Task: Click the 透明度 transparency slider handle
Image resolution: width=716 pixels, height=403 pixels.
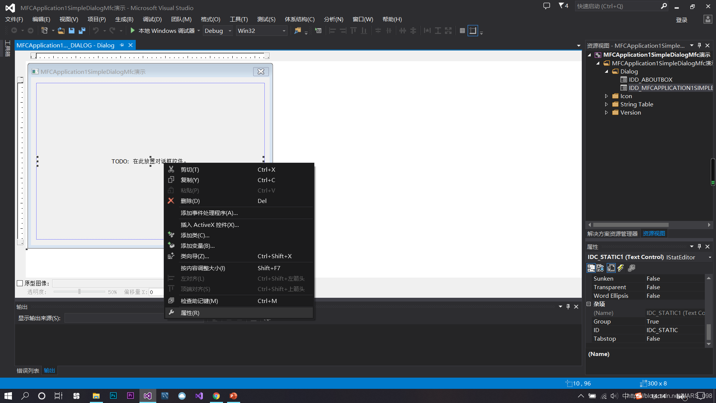Action: tap(79, 291)
